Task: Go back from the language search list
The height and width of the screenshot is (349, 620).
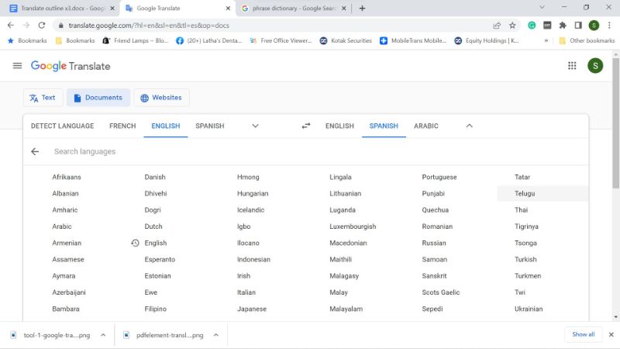Action: (35, 151)
